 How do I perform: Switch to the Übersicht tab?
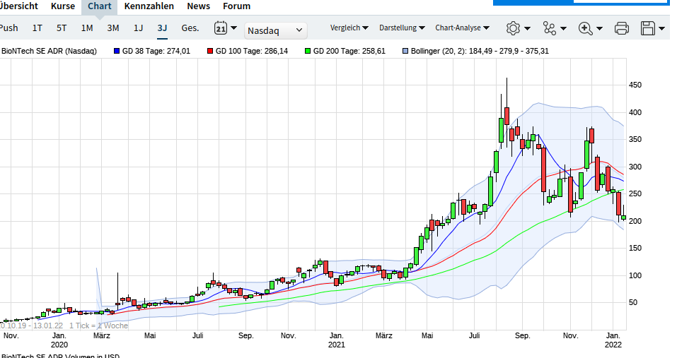pos(18,6)
